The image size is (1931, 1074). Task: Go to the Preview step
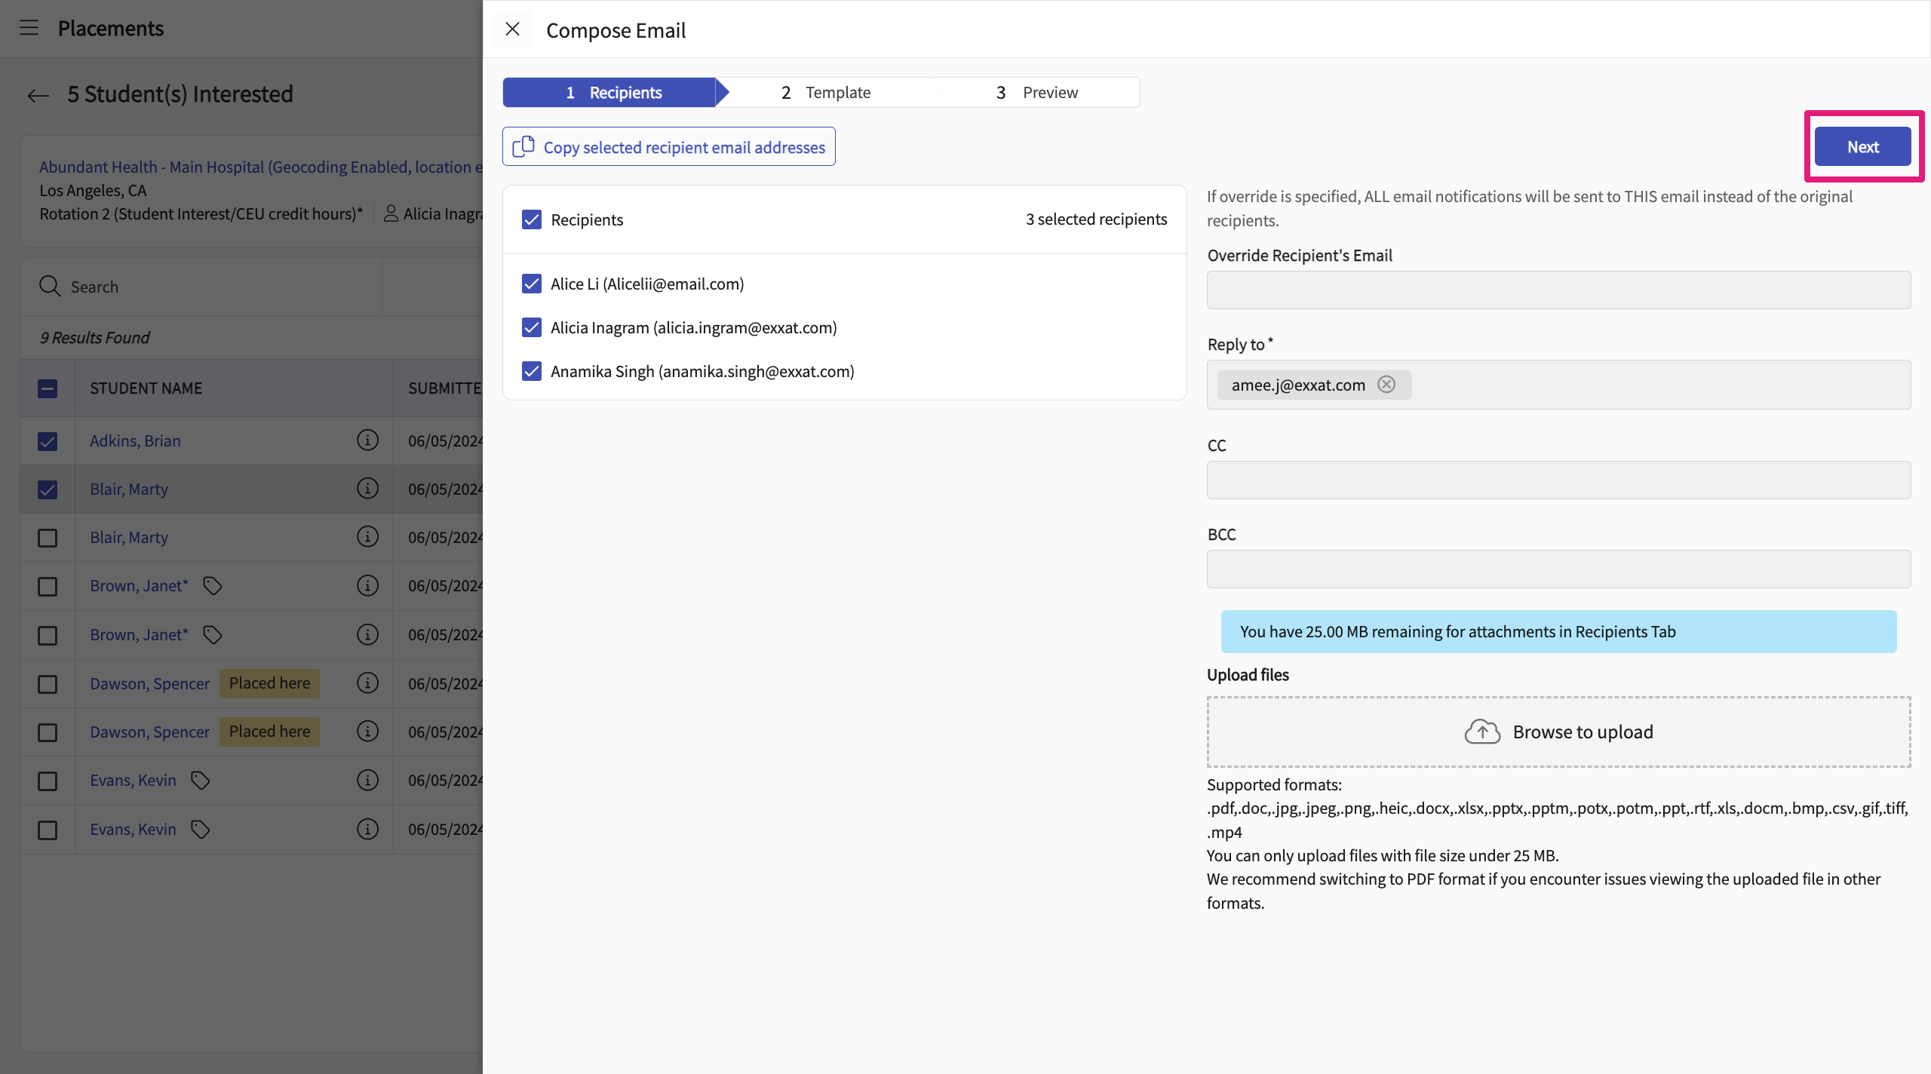click(1038, 93)
